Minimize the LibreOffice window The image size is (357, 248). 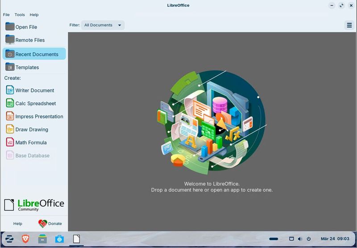[x=332, y=5]
